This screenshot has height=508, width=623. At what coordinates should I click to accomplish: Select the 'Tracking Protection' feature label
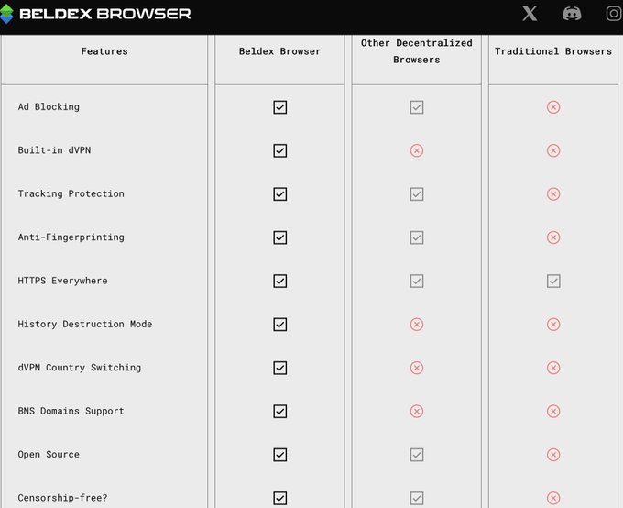point(71,193)
